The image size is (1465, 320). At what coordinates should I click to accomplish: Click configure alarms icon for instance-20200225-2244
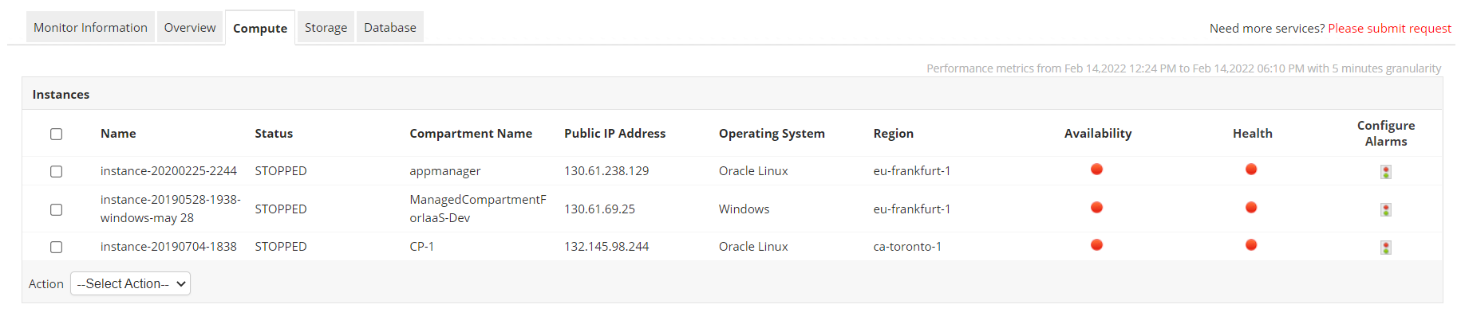(x=1386, y=172)
